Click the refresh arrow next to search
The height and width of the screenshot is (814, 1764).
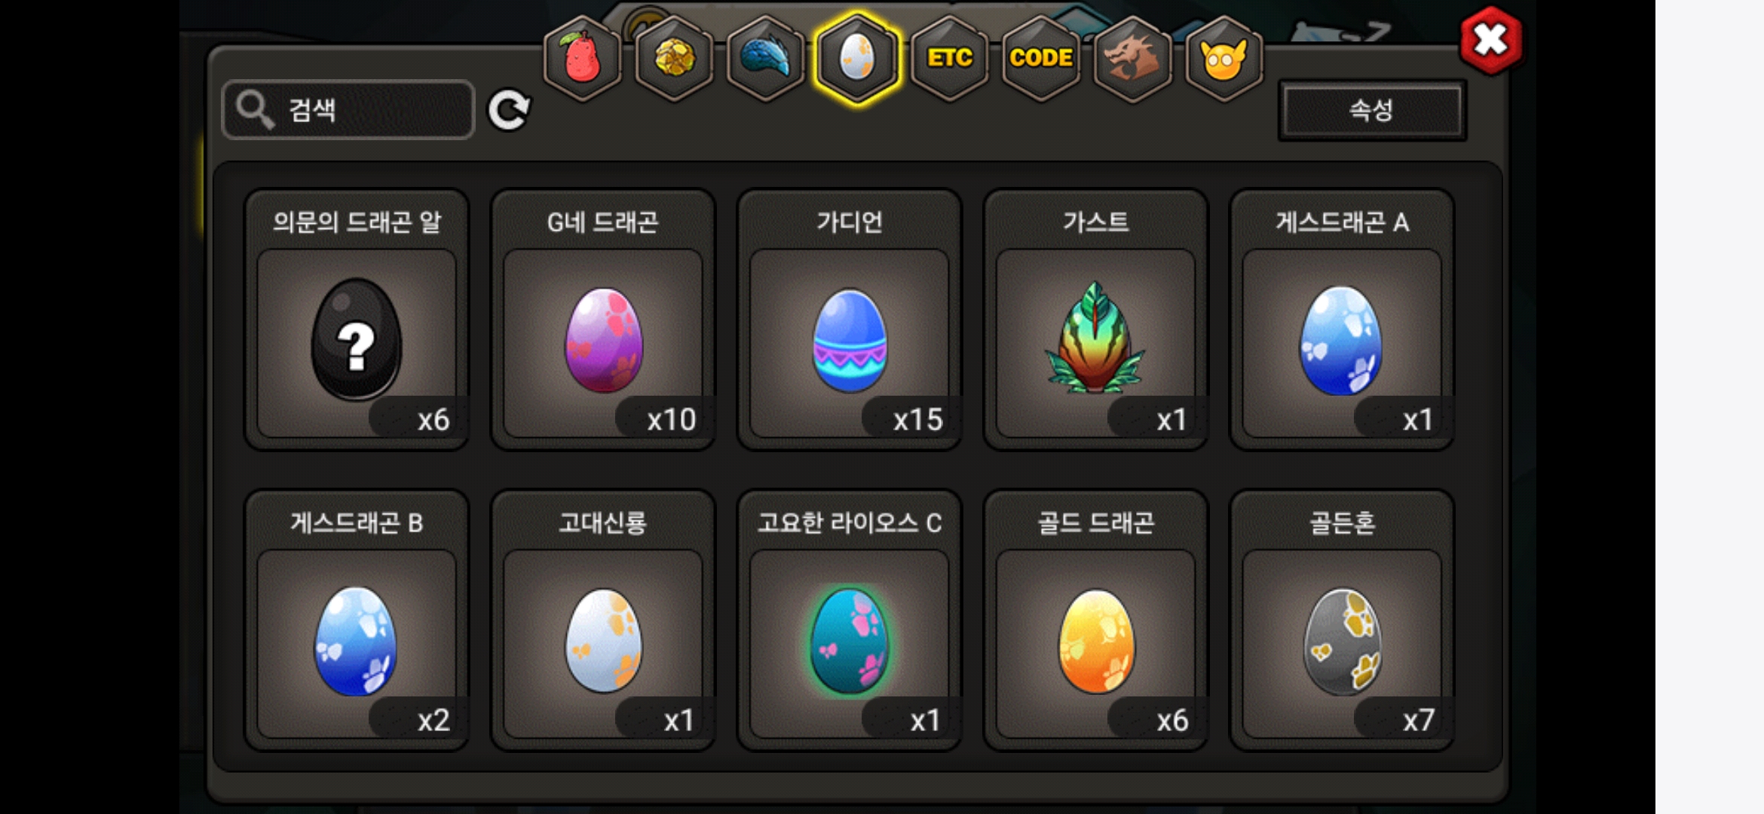(x=509, y=111)
